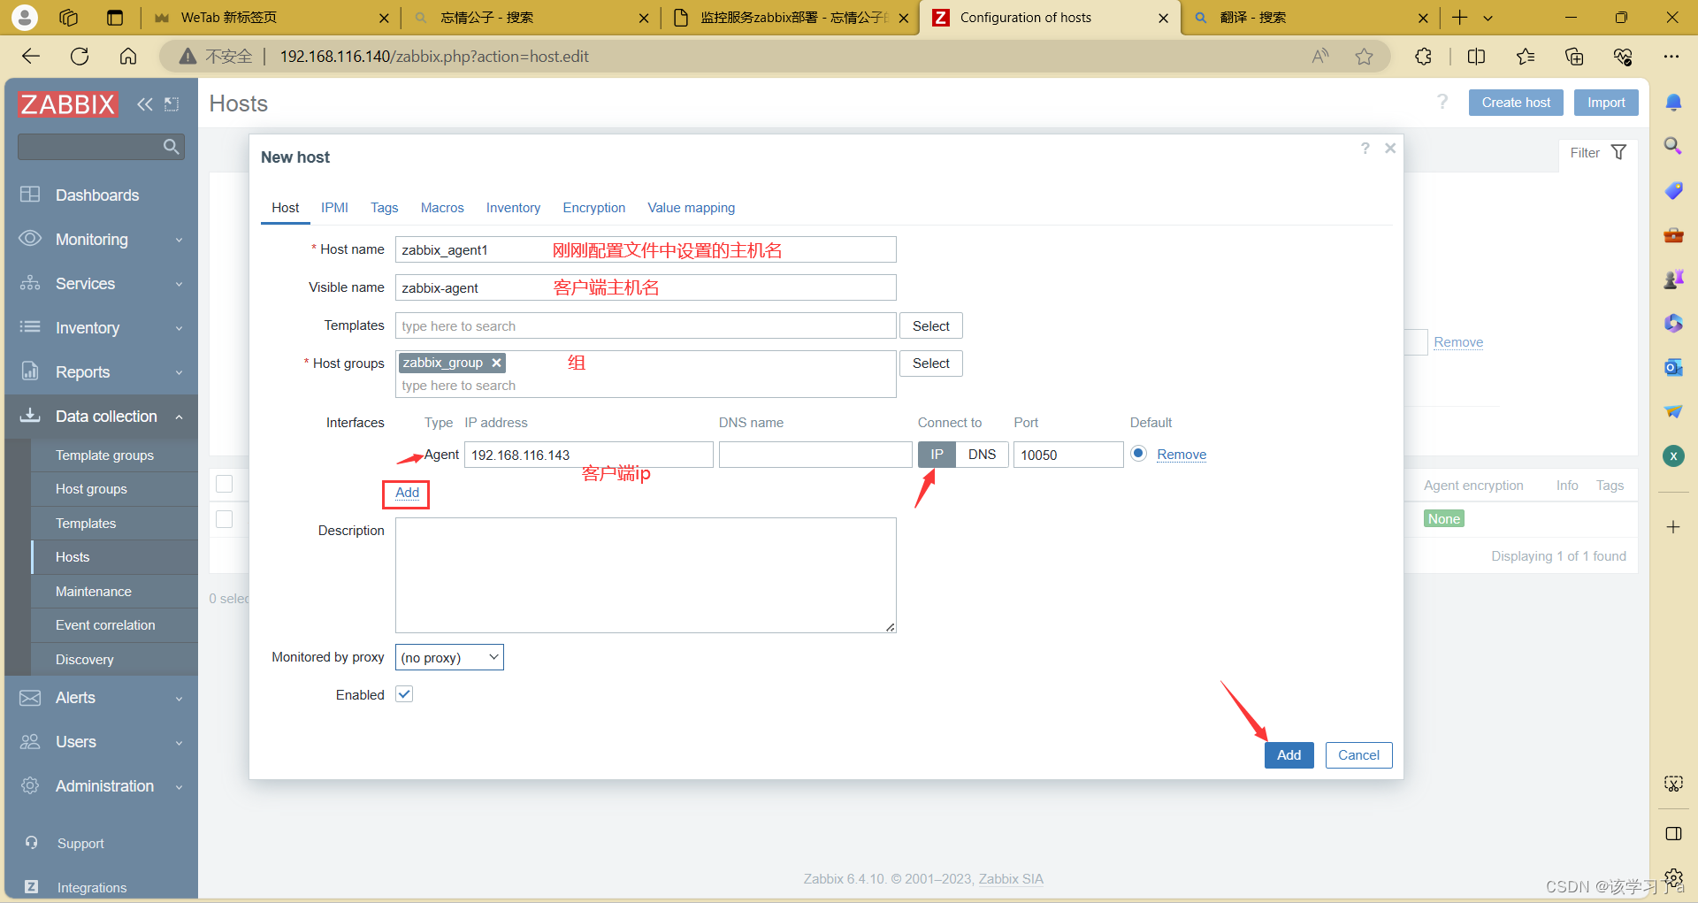
Task: Click Select button next to Host groups
Action: tap(931, 363)
